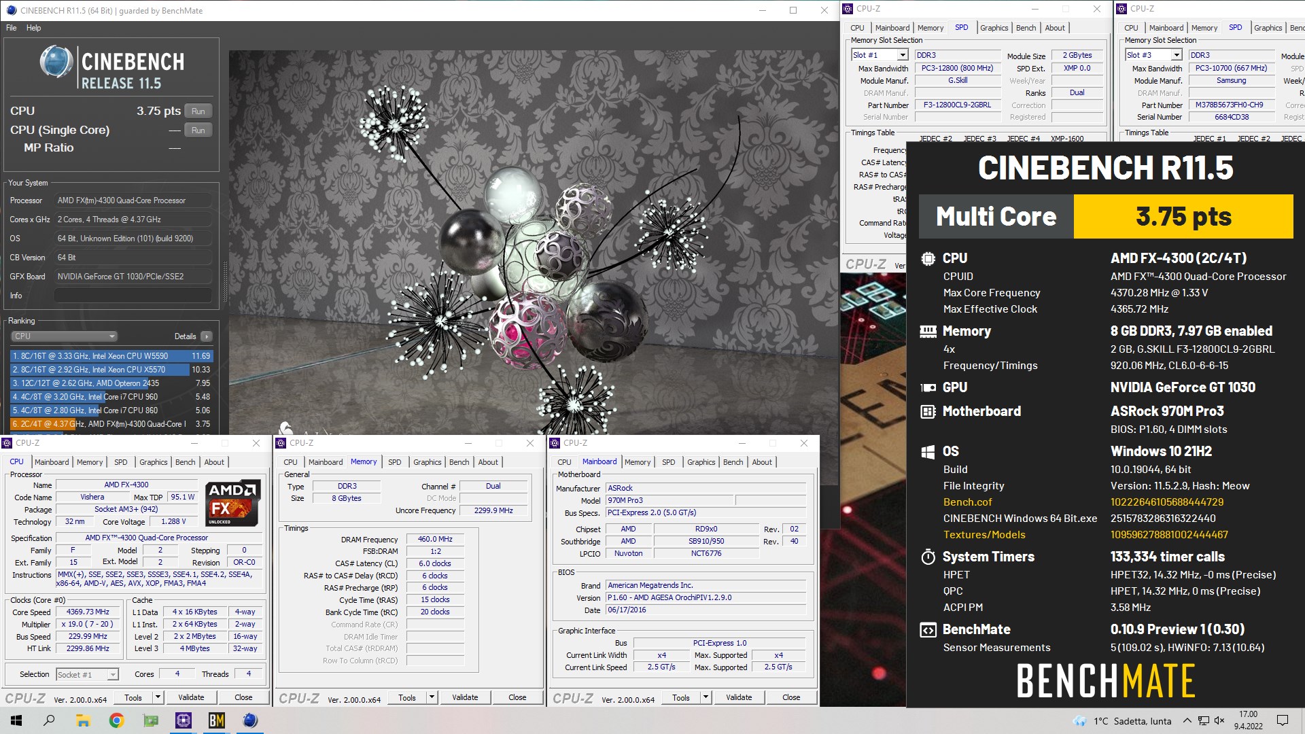Switch to Cinebench sphere icon on taskbar
The height and width of the screenshot is (734, 1305).
(x=250, y=720)
